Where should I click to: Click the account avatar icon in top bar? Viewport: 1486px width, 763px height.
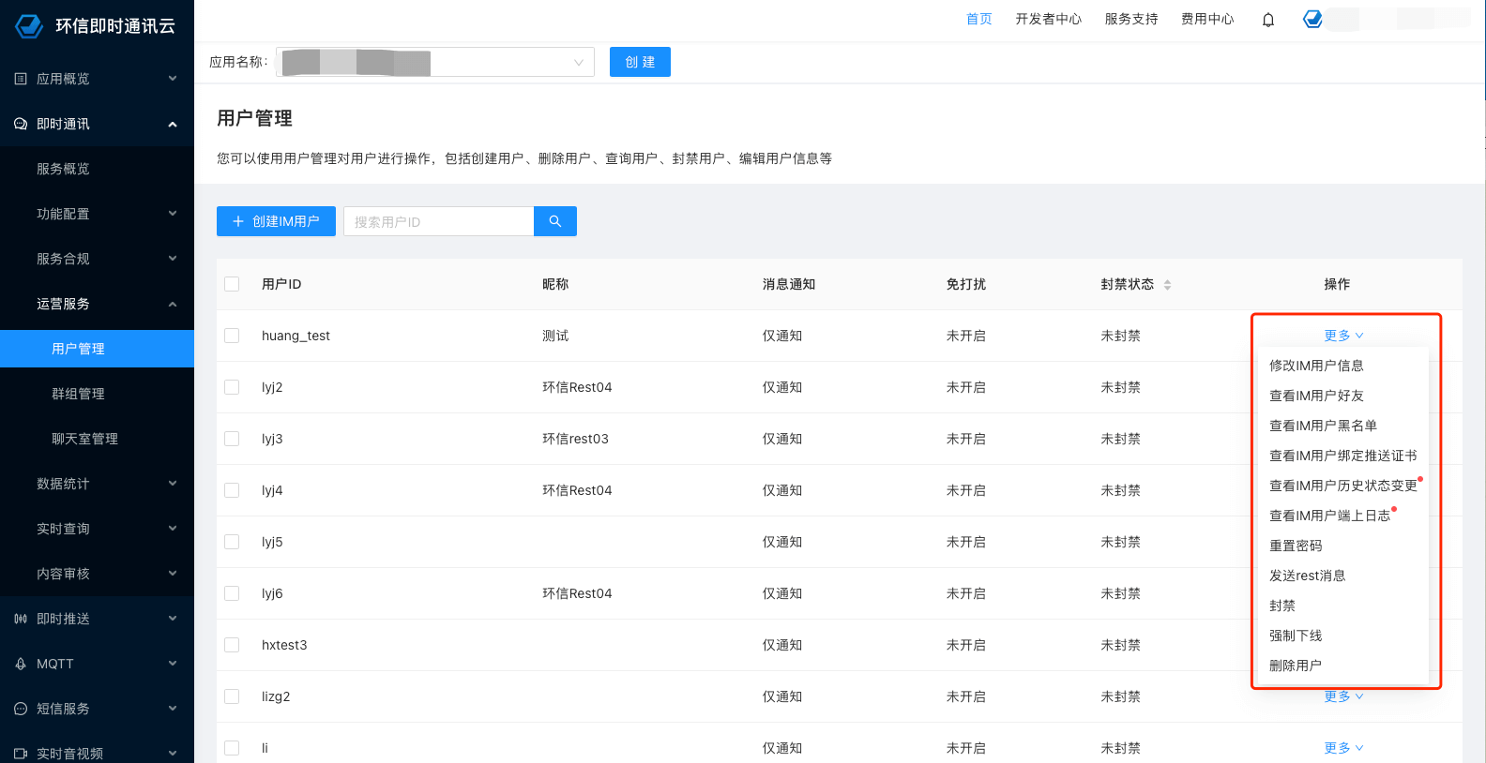(1313, 19)
